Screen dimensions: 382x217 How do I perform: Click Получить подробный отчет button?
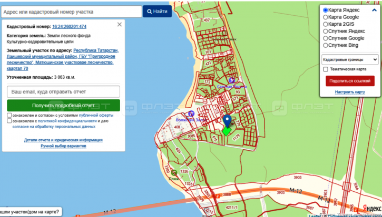pyautogui.click(x=63, y=106)
